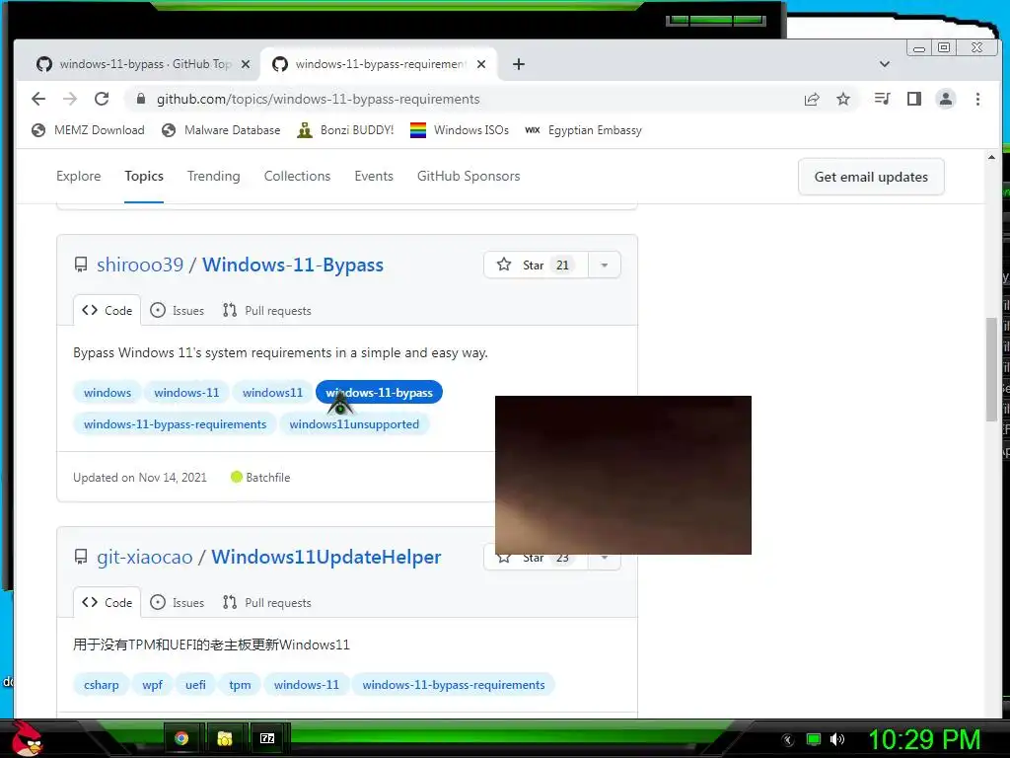Go to Explore section
The height and width of the screenshot is (758, 1010).
pyautogui.click(x=79, y=176)
